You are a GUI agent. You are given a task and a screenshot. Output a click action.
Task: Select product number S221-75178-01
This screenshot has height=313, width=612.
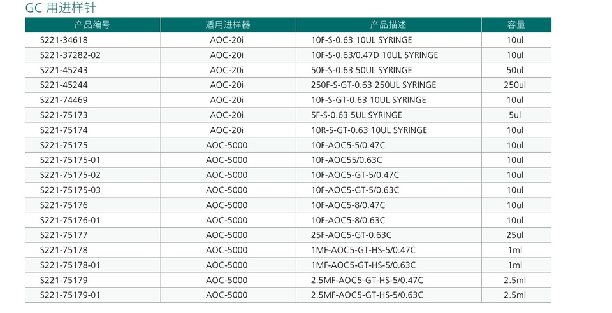click(70, 265)
